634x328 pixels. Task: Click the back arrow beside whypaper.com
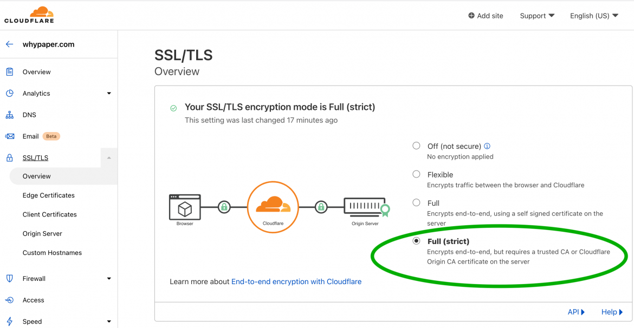9,43
